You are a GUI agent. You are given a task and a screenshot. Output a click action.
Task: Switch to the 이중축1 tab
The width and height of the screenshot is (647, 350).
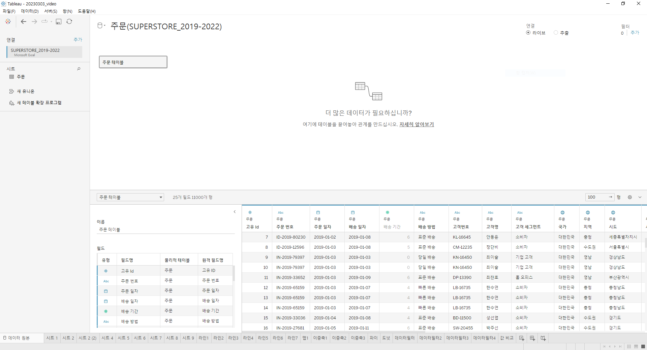pos(320,338)
